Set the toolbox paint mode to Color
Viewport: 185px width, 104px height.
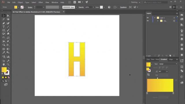point(3,77)
